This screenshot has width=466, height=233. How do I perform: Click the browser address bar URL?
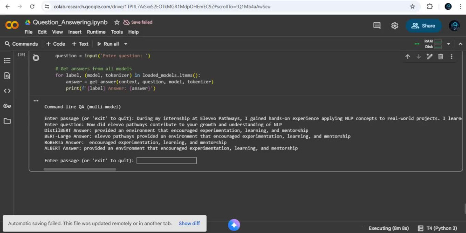tap(162, 7)
